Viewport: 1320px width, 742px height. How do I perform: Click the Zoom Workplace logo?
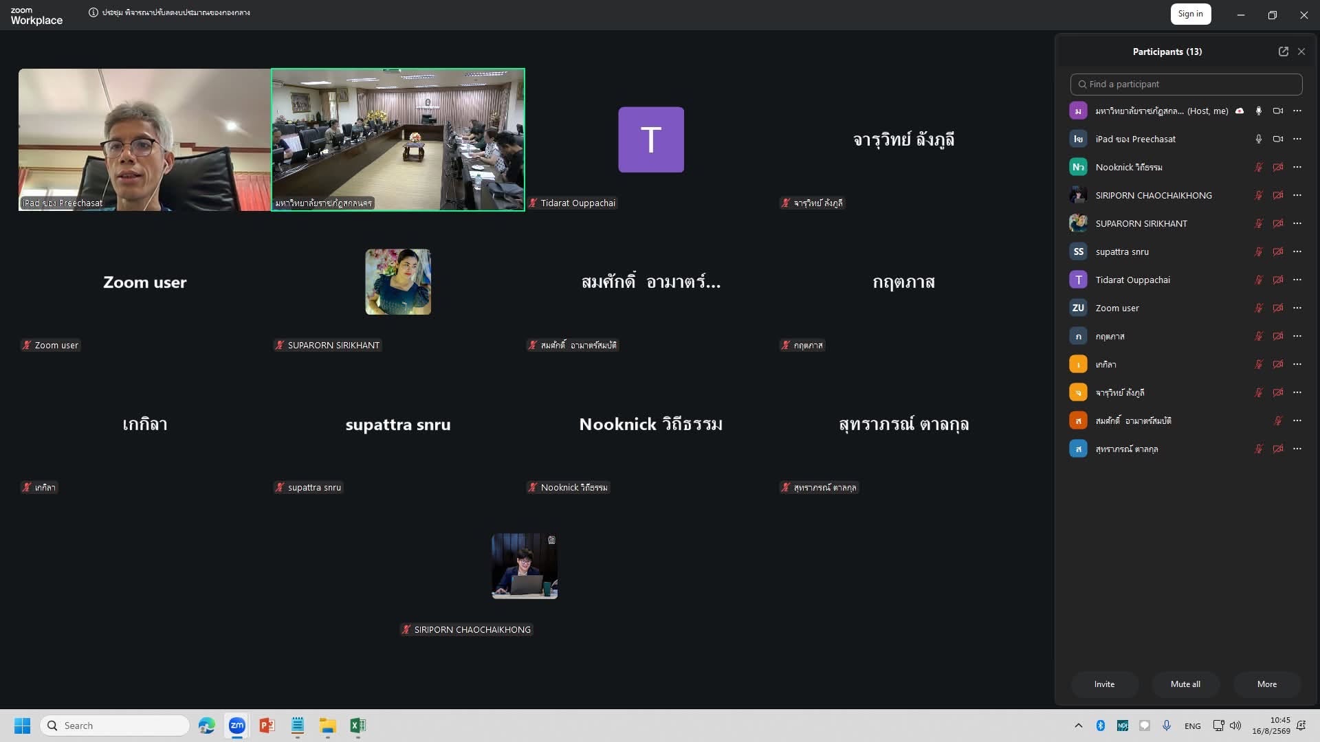[x=36, y=16]
